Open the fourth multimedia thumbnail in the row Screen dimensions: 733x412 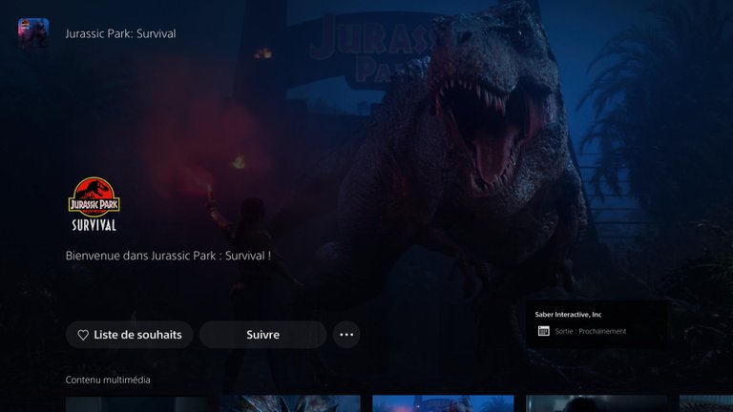pos(597,404)
